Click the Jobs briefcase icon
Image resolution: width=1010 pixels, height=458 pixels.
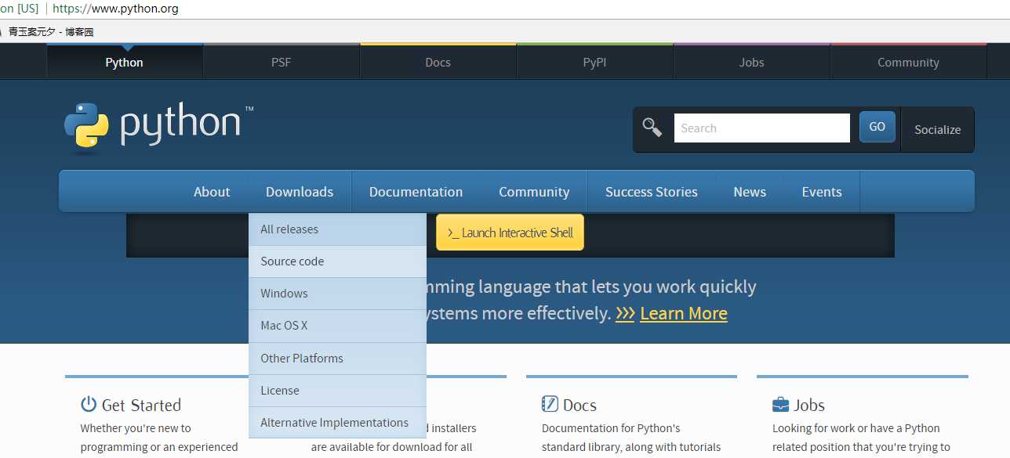[x=780, y=405]
